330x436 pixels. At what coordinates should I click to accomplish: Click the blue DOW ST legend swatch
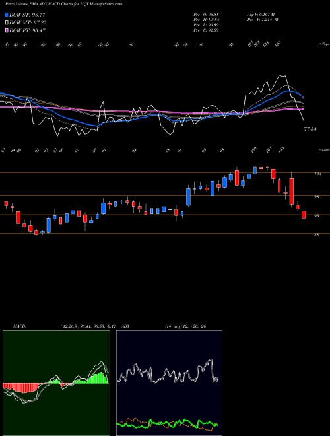[x=7, y=15]
